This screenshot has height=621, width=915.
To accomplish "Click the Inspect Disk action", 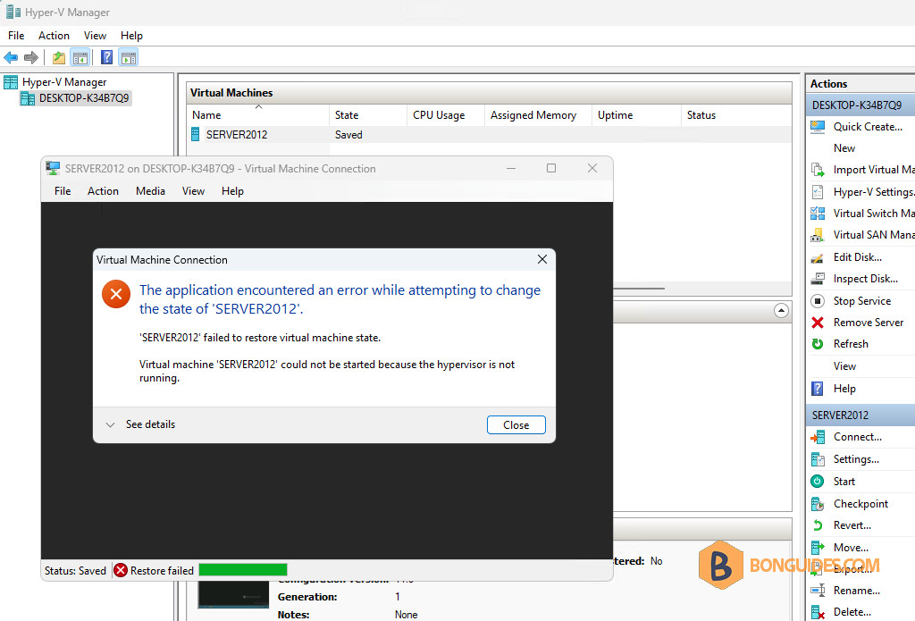I will click(865, 279).
